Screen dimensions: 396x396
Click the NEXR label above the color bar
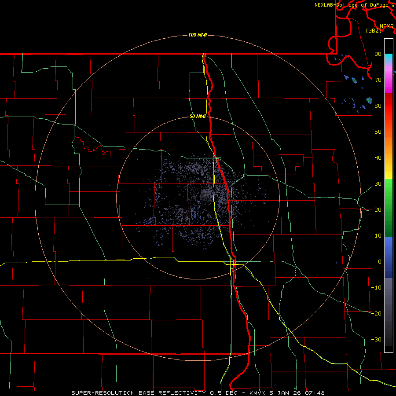click(x=387, y=26)
